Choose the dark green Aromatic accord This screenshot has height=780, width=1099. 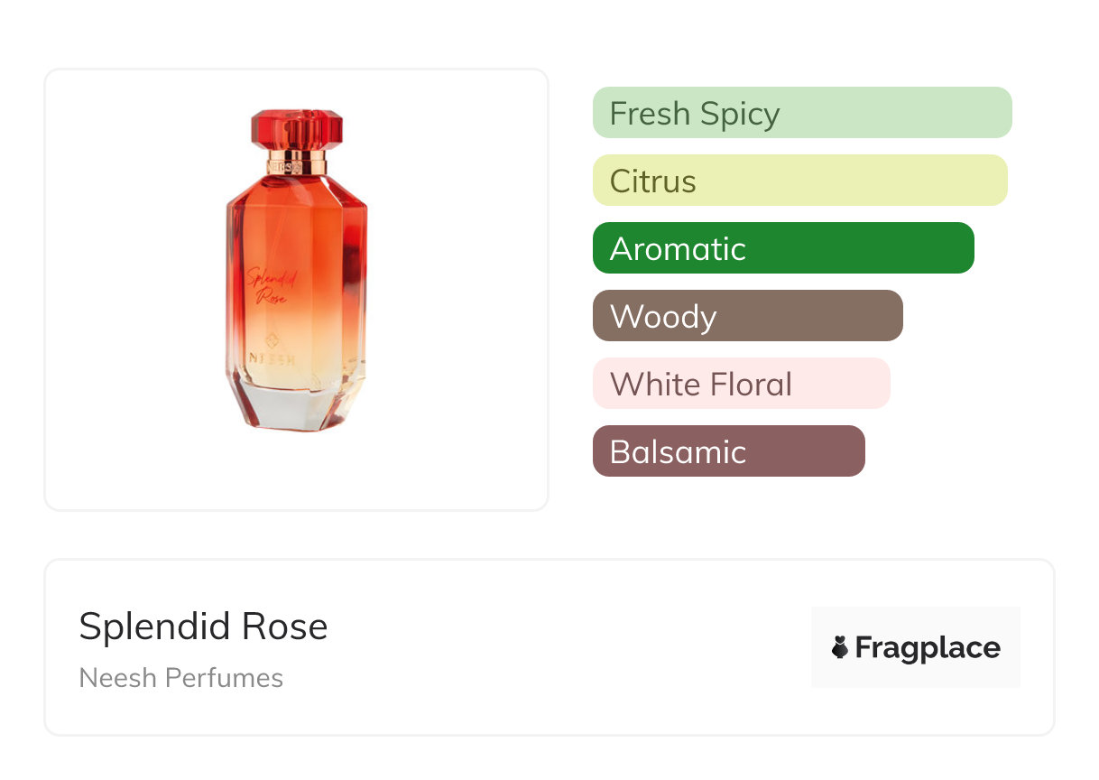(x=783, y=248)
